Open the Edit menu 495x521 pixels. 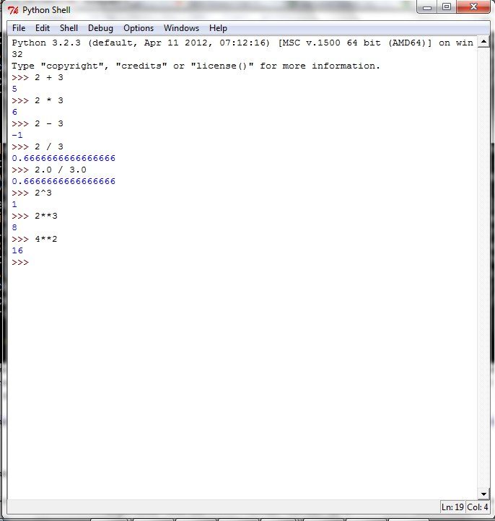(x=43, y=28)
